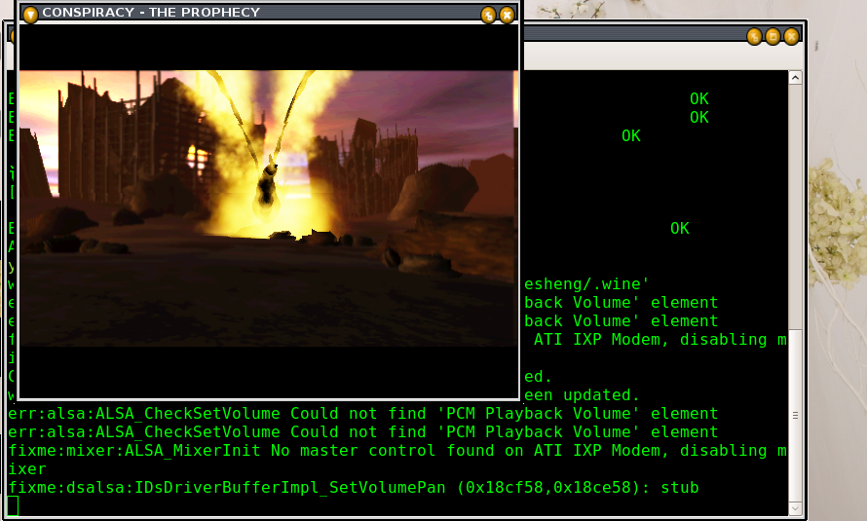Click the wrapped 'ixer' terminal line
This screenshot has width=867, height=521.
(27, 469)
